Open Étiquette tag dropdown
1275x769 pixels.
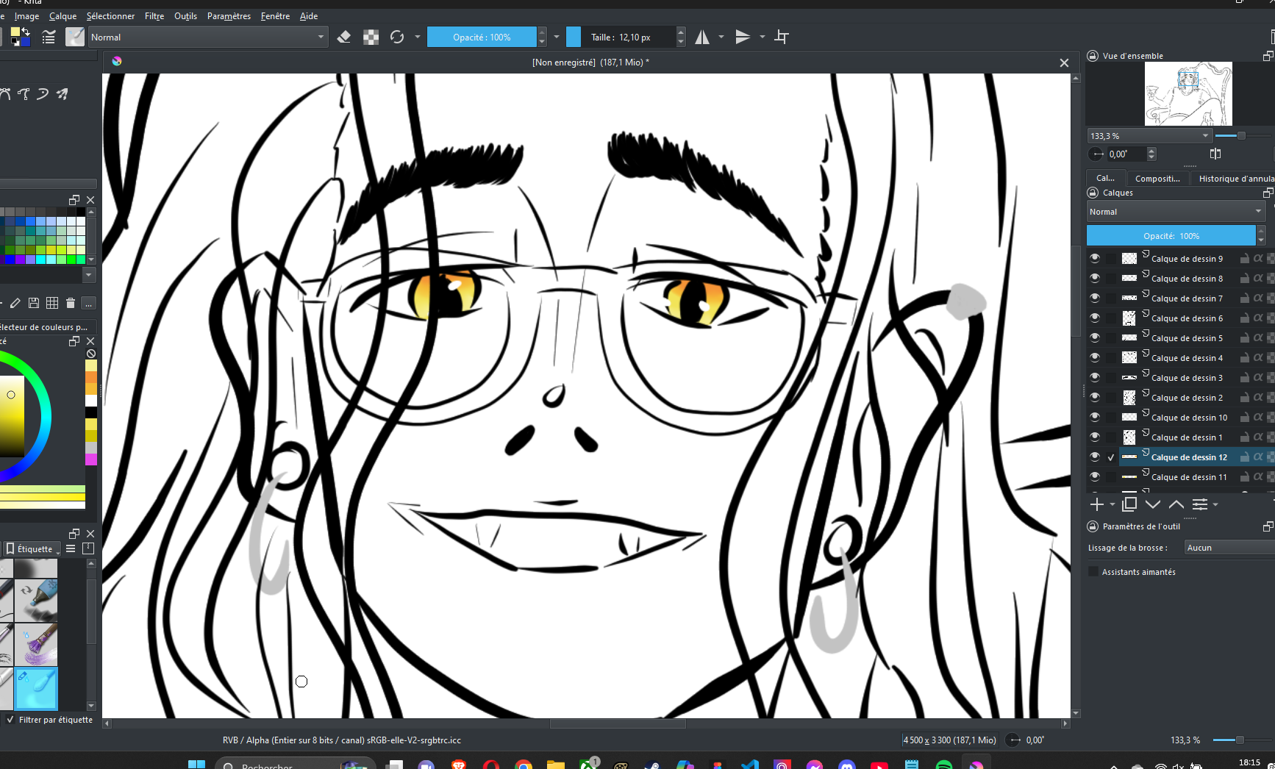pos(32,549)
